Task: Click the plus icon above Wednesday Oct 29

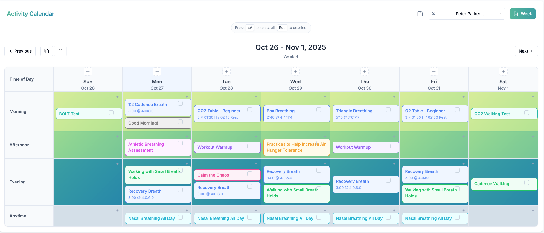Action: [295, 71]
